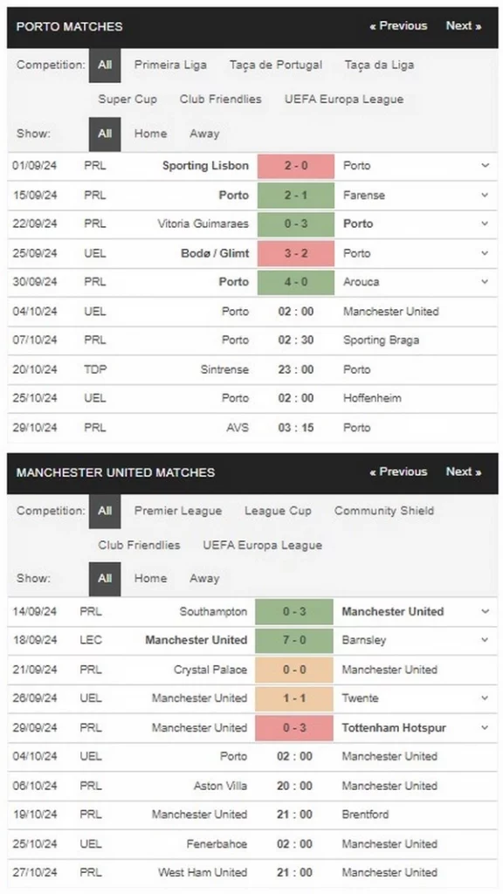Go to Next Porto matches
The image size is (503, 894).
(464, 25)
